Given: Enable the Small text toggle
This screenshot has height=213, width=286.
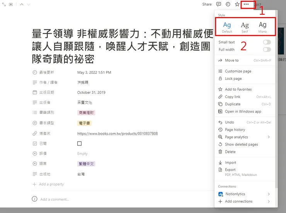Looking at the screenshot, I should 267,42.
